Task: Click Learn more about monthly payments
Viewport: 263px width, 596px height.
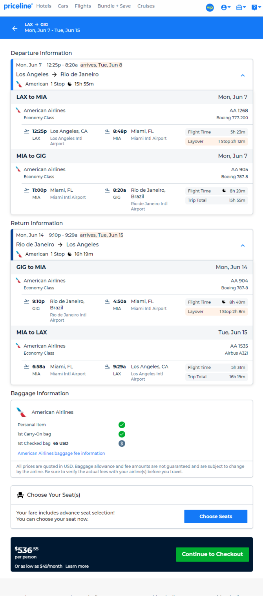Action: coord(77,566)
